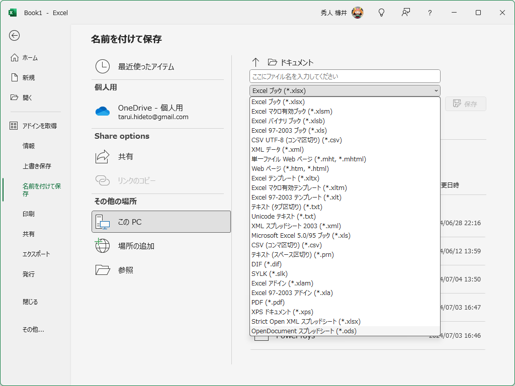Select the このPC computer icon
This screenshot has width=515, height=386.
point(103,221)
